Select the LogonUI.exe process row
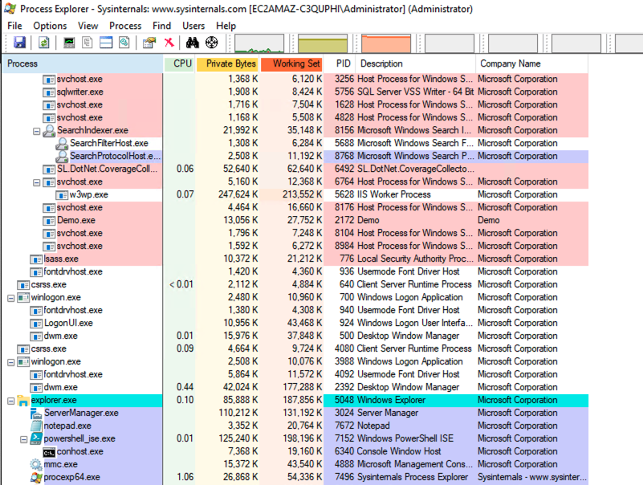643x485 pixels. point(295,323)
